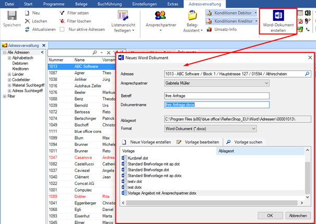Click Word-Dokument erstellen button
This screenshot has width=316, height=224.
[x=278, y=21]
